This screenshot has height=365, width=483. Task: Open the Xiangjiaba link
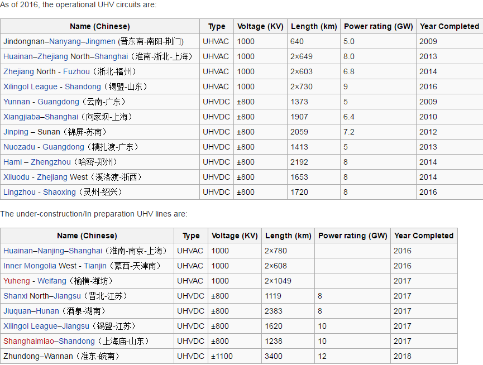click(x=22, y=117)
